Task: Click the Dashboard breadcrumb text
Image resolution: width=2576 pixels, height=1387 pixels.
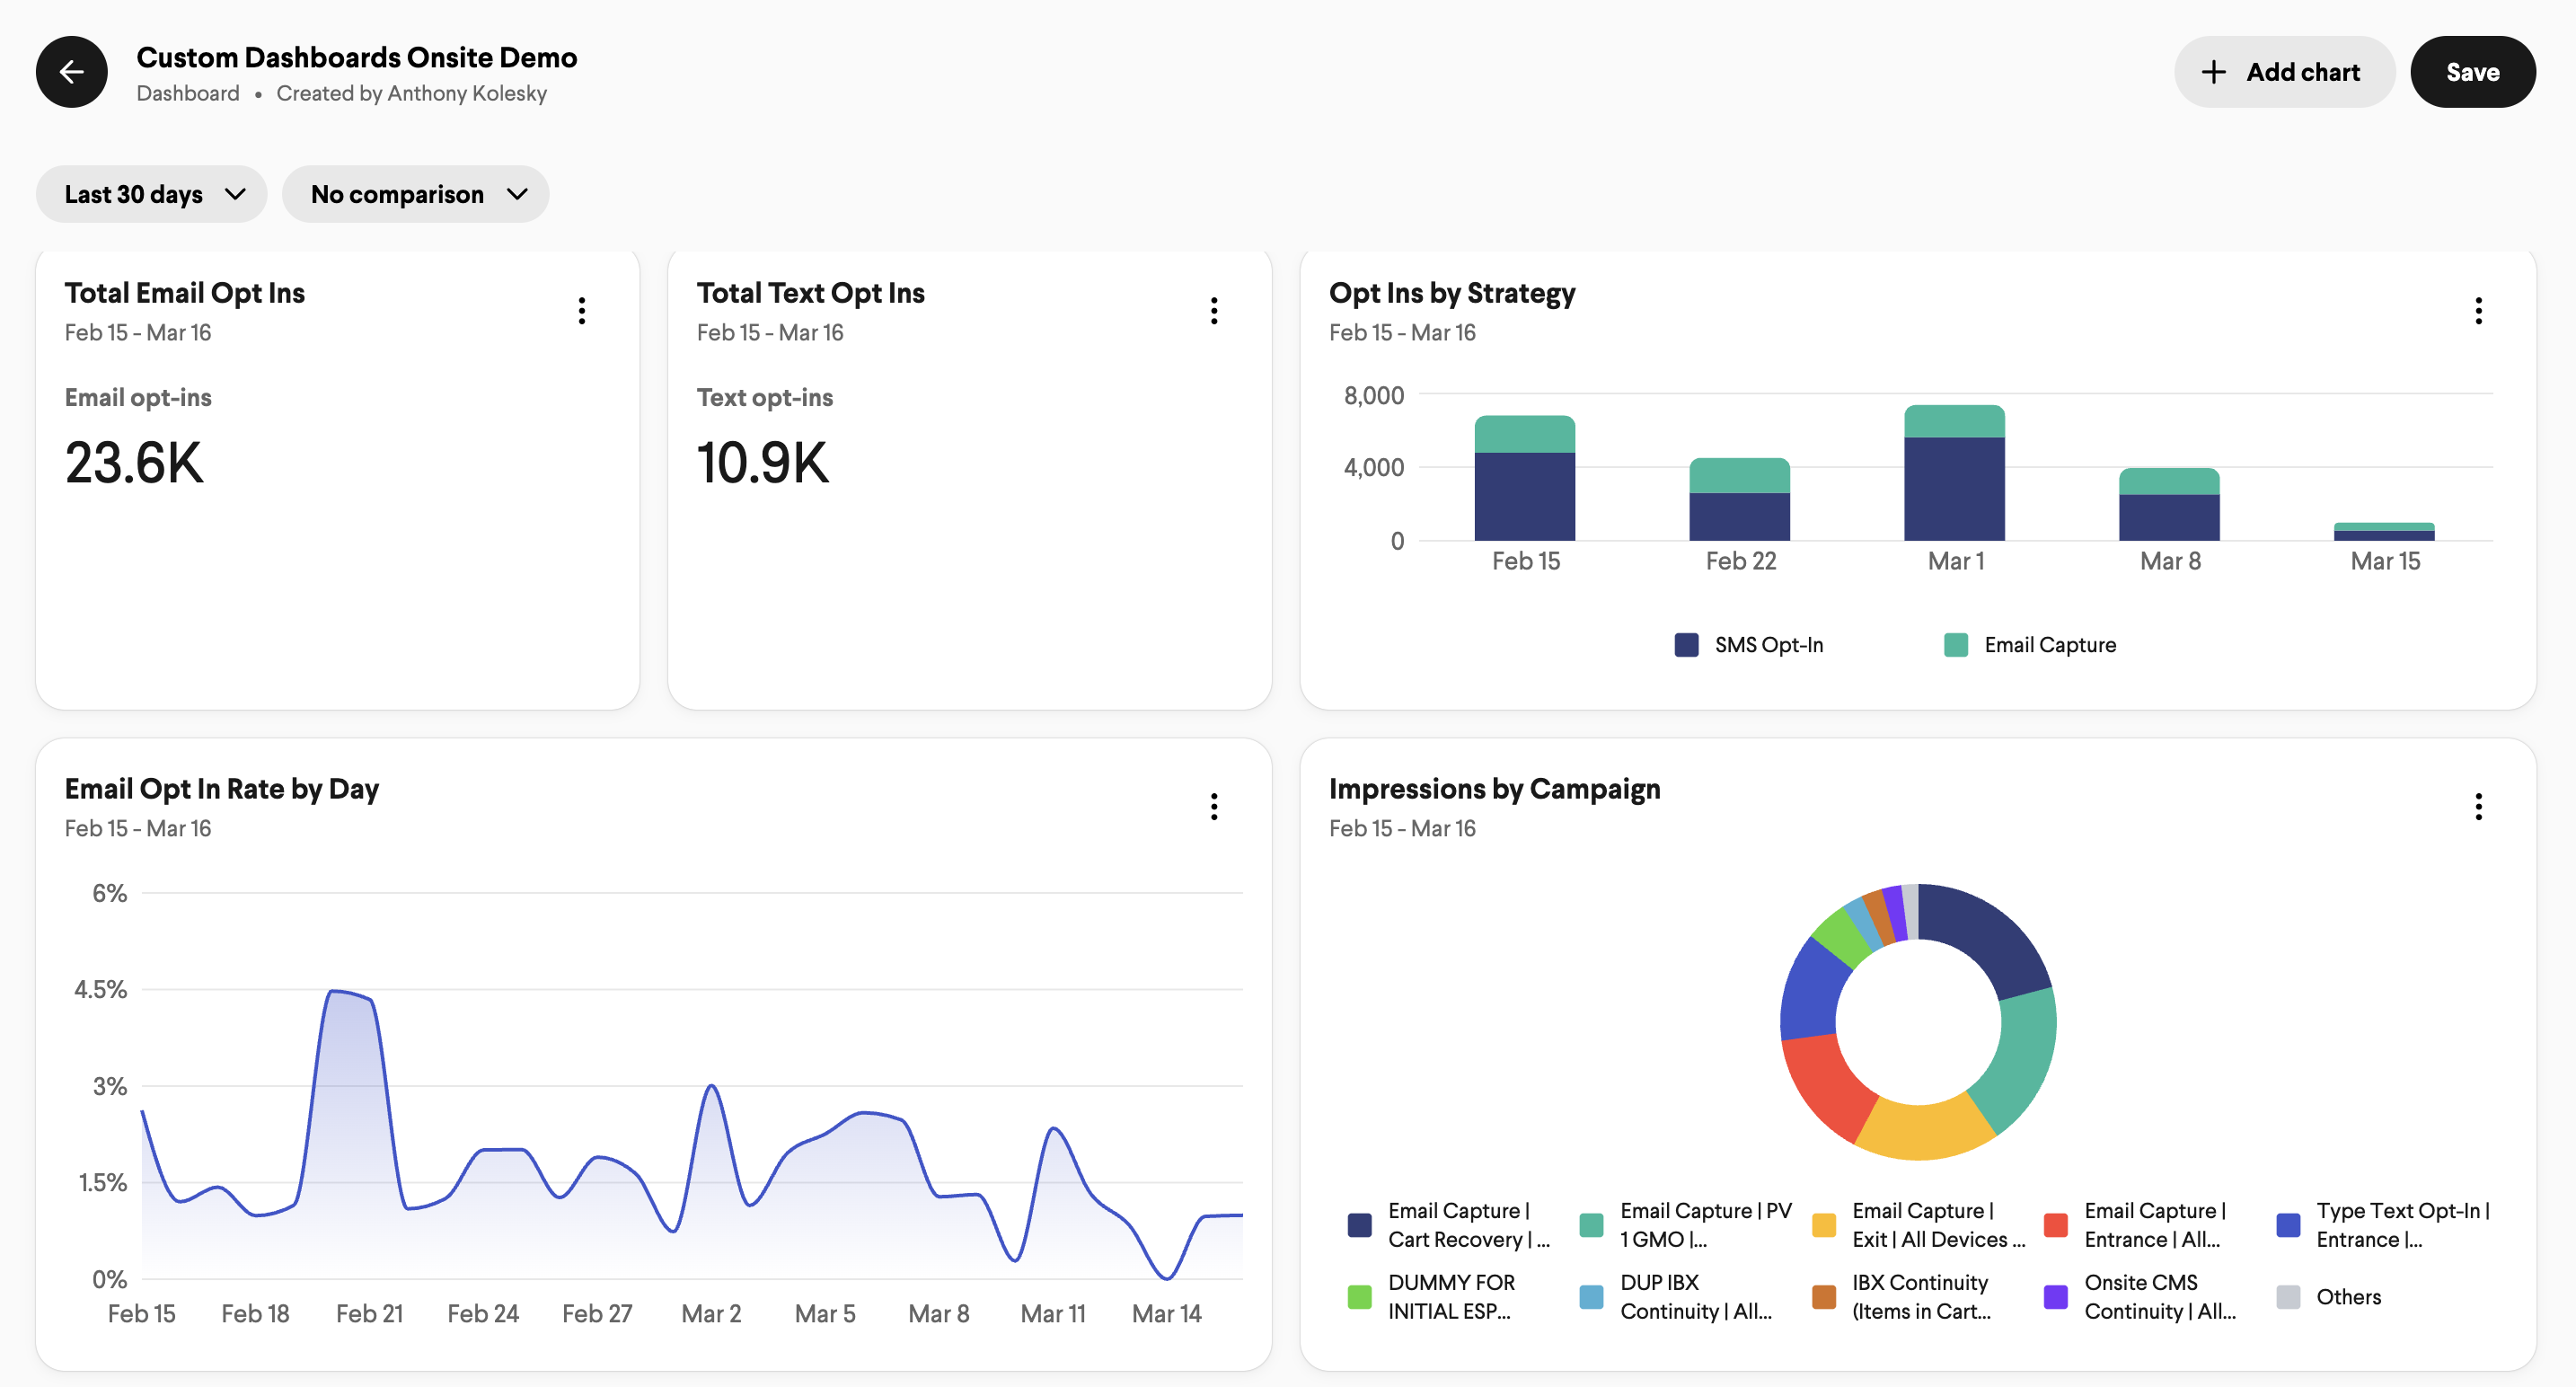Action: 188,93
